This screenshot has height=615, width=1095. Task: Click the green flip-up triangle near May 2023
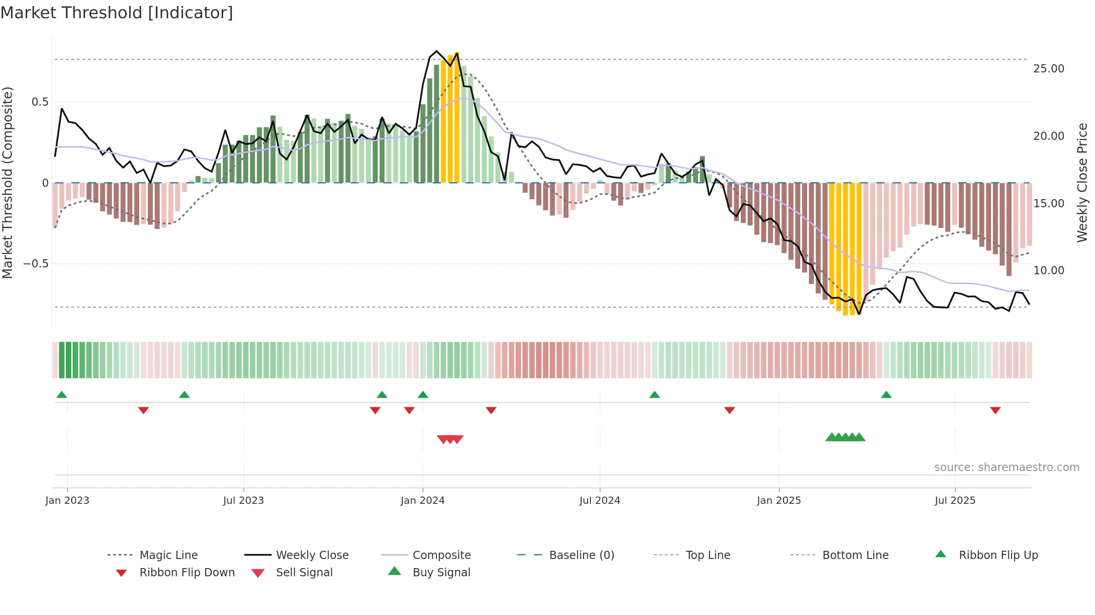pyautogui.click(x=184, y=395)
